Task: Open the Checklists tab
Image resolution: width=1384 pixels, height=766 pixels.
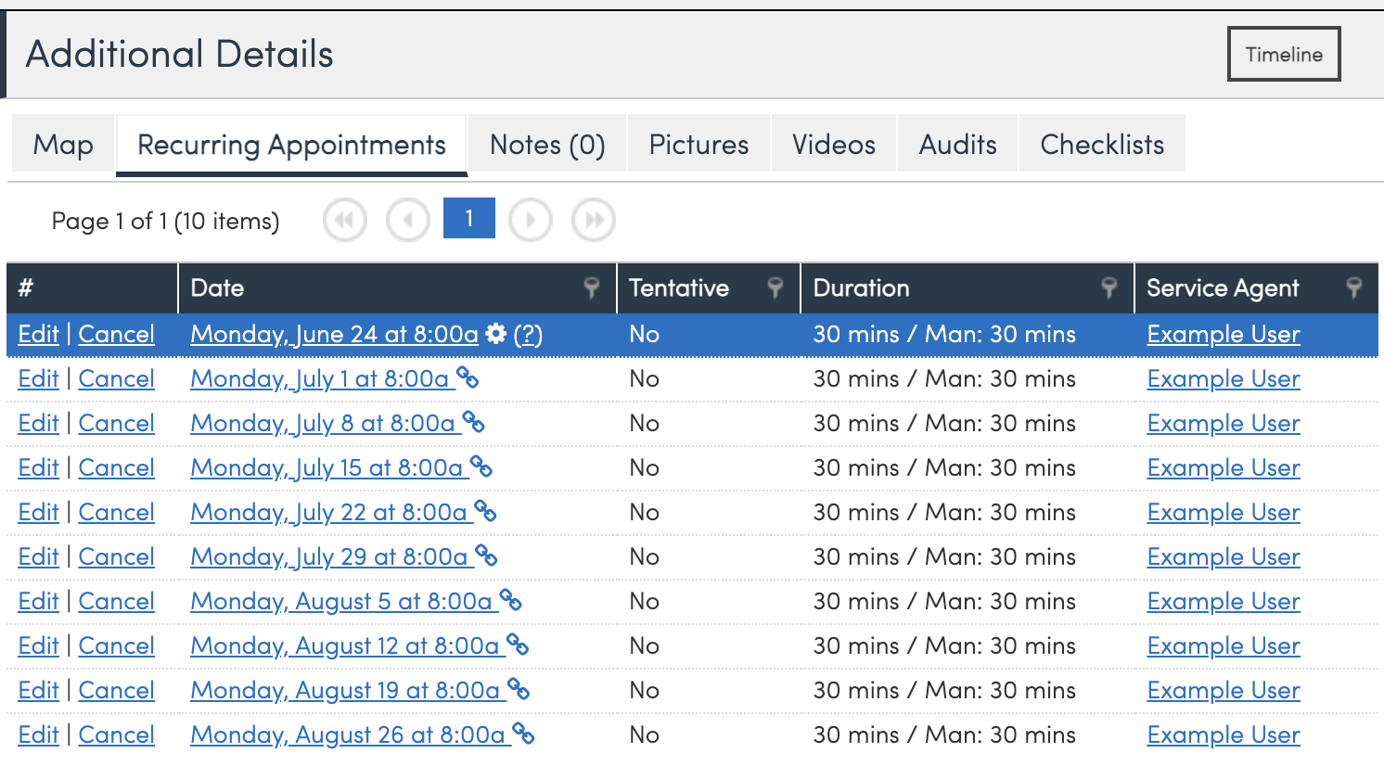Action: coord(1102,145)
